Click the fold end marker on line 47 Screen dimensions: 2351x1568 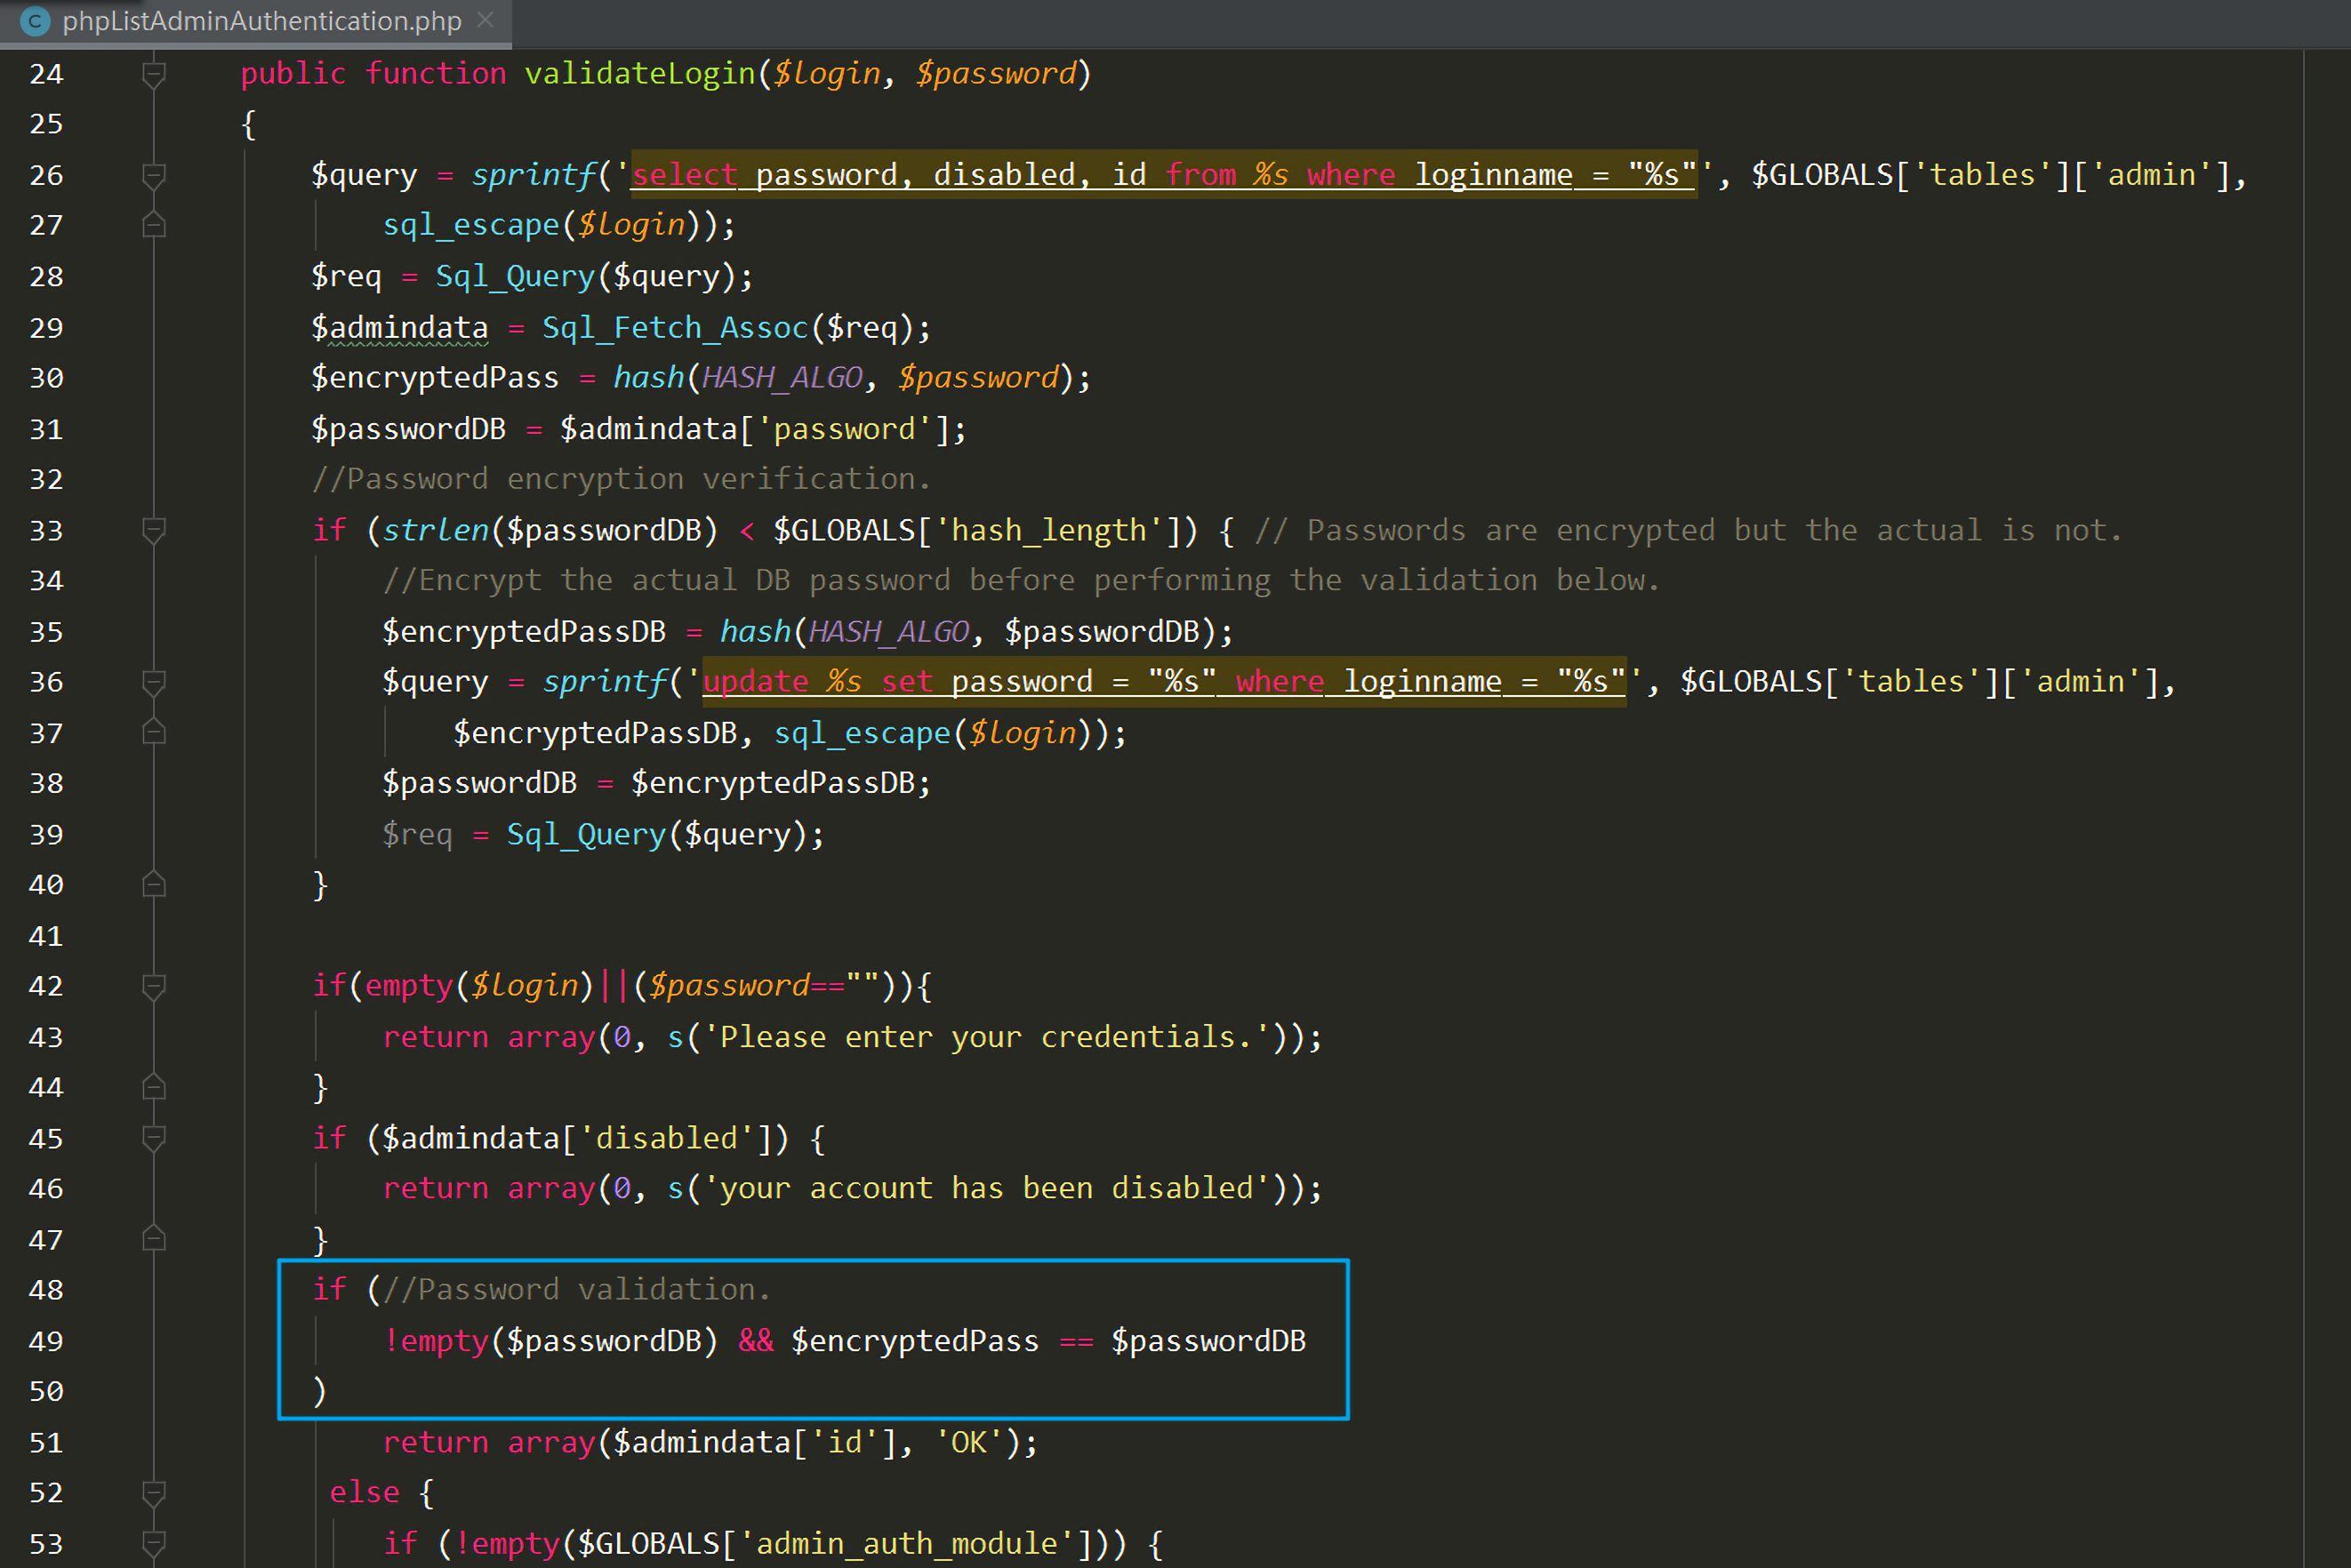(153, 1239)
